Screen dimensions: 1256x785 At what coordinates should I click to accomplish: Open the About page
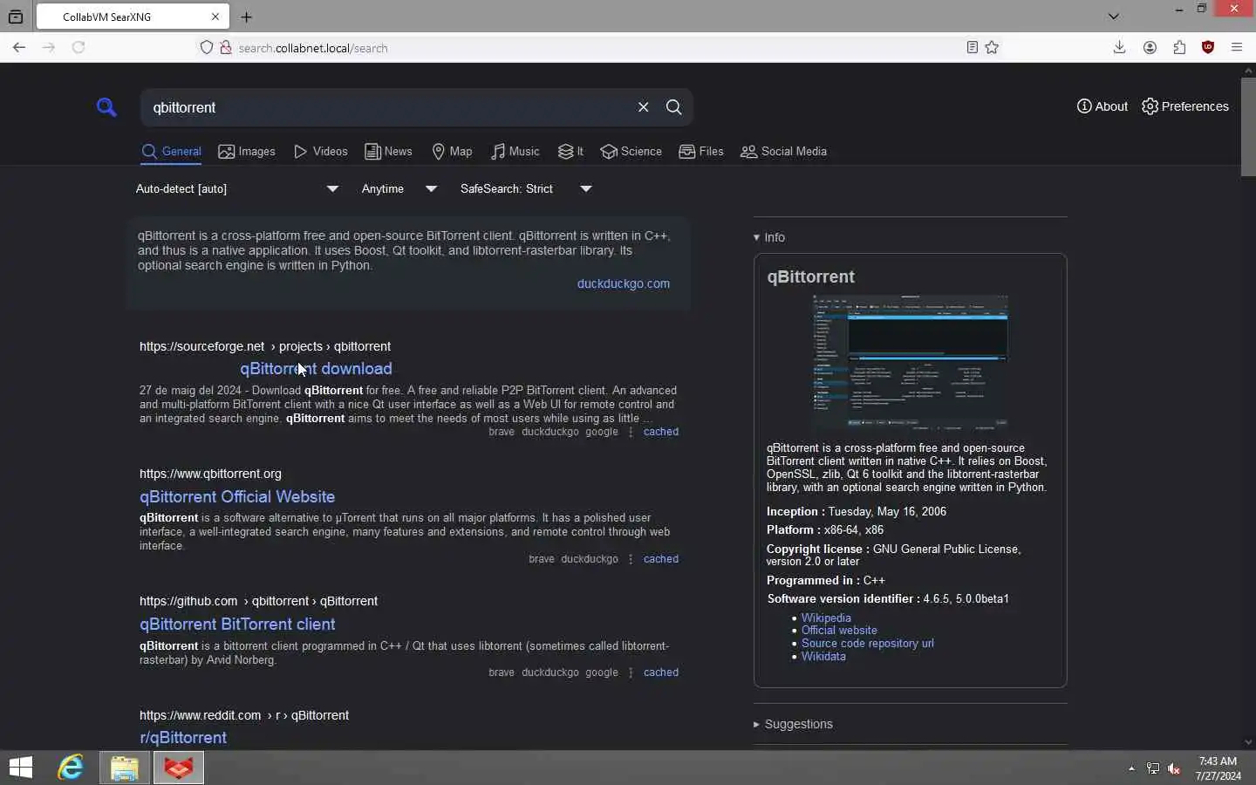coord(1102,106)
